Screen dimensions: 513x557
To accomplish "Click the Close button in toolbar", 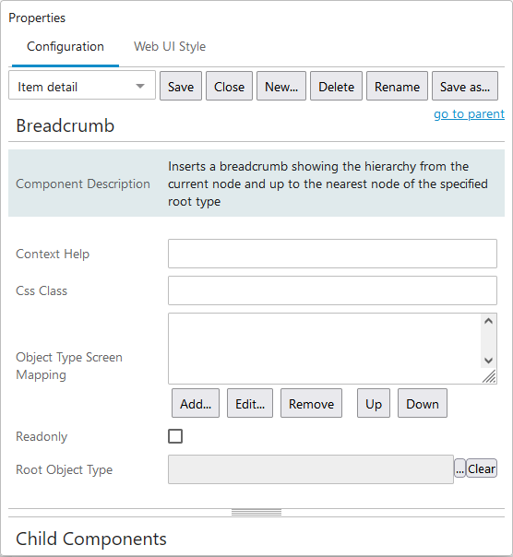I will point(229,86).
